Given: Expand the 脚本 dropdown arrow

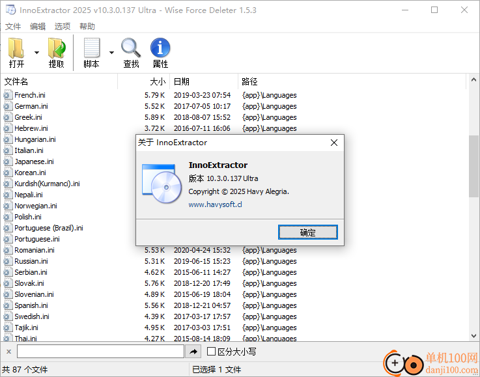Looking at the screenshot, I should pos(112,53).
